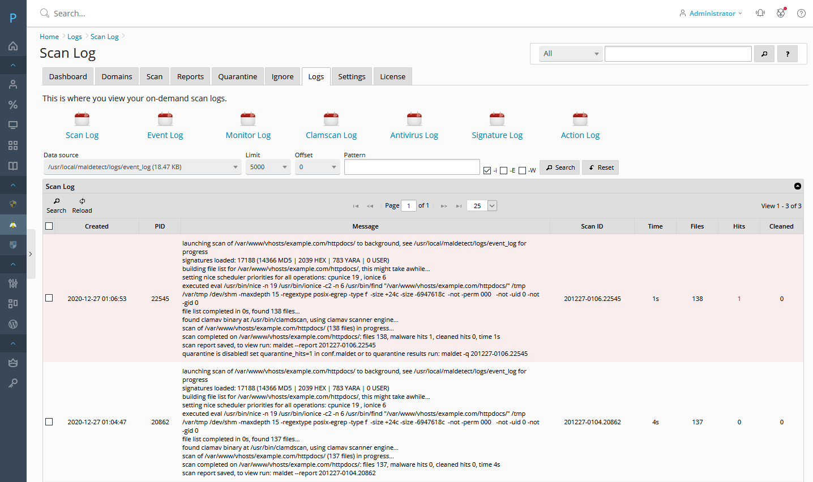Click the page number input
This screenshot has width=813, height=482.
[x=409, y=206]
